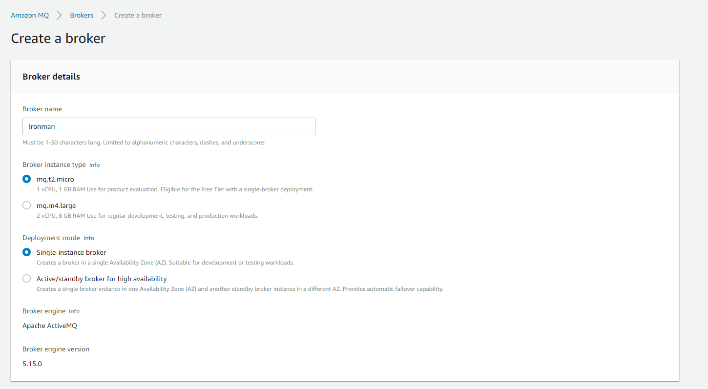Click the 'Create a broker' breadcrumb text
708x389 pixels.
coord(138,15)
